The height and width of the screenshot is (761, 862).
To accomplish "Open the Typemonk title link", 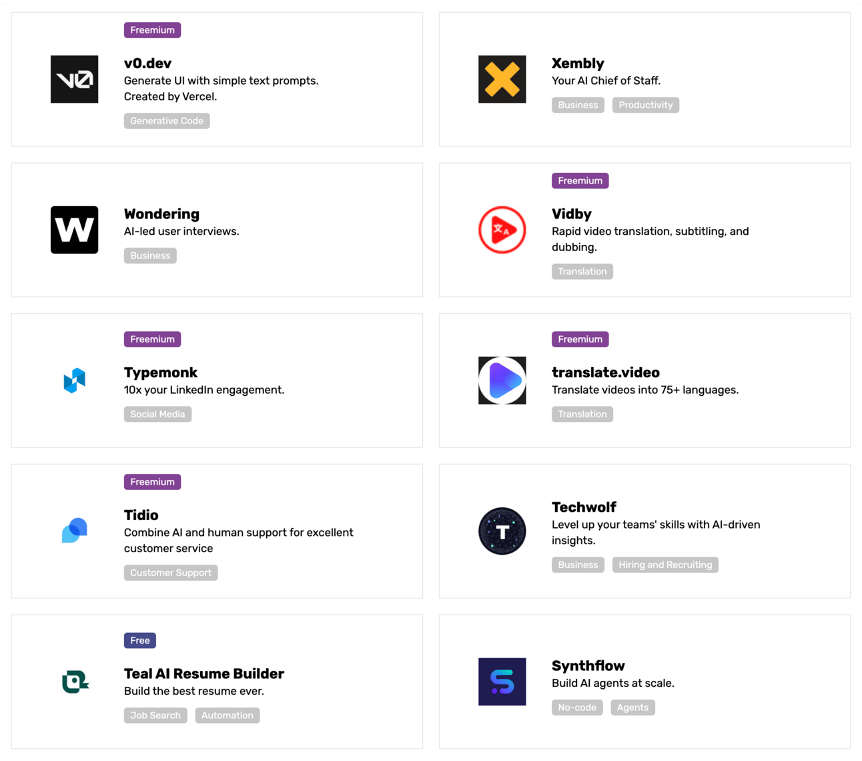I will [161, 372].
